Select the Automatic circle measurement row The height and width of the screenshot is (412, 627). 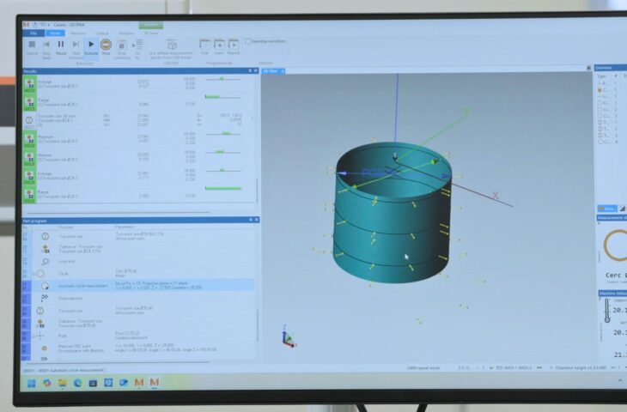[x=137, y=285]
